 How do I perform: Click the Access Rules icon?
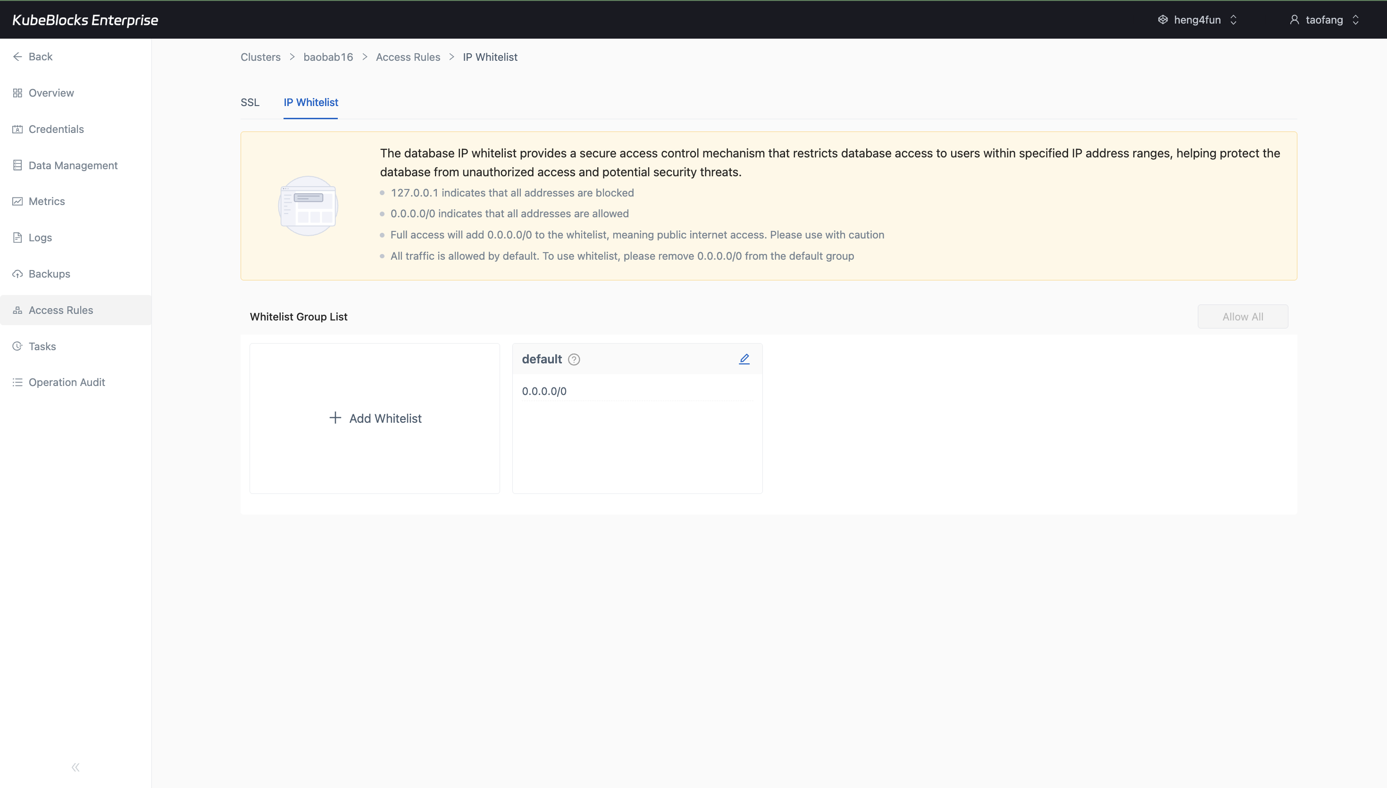17,310
